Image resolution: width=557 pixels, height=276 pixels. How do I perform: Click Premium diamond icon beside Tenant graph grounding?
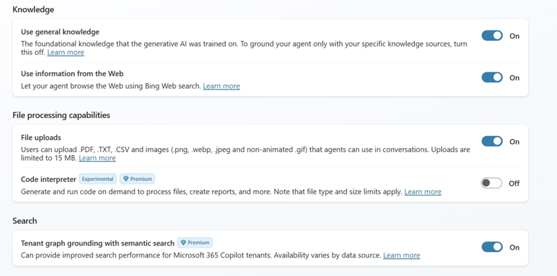[x=184, y=242]
